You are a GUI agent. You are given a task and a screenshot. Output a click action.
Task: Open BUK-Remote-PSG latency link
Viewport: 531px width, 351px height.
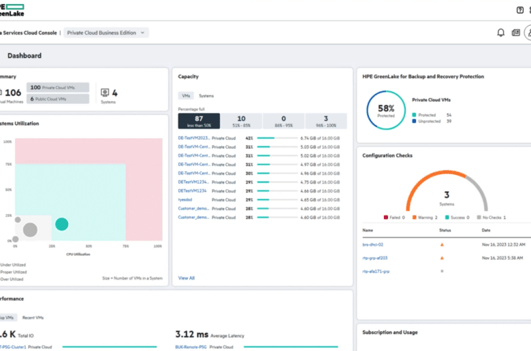191,347
